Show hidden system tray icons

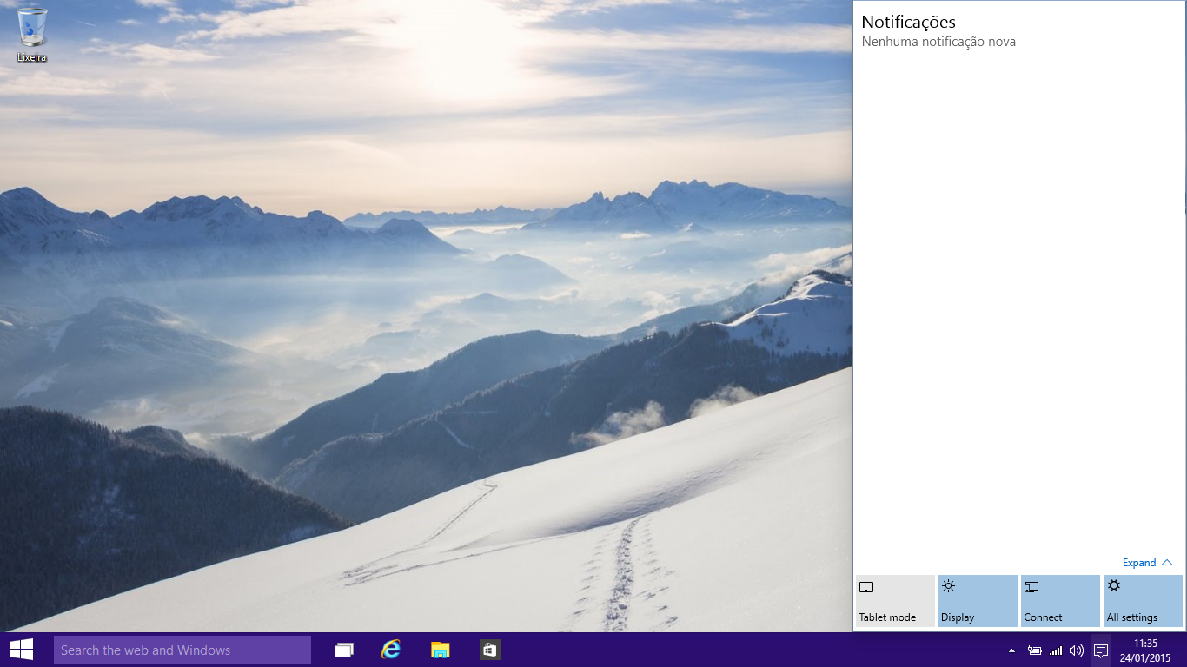coord(1011,650)
